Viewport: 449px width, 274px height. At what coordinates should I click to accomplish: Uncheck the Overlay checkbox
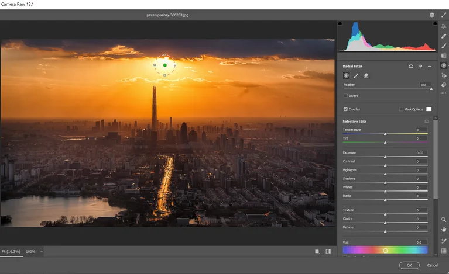(x=345, y=109)
